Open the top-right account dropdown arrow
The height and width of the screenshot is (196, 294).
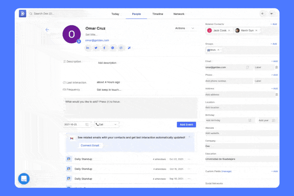272,14
